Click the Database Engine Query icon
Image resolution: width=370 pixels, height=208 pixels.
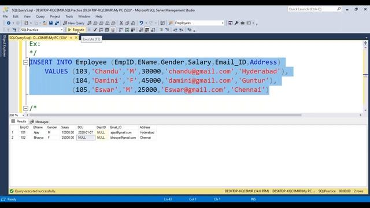pyautogui.click(x=90, y=23)
